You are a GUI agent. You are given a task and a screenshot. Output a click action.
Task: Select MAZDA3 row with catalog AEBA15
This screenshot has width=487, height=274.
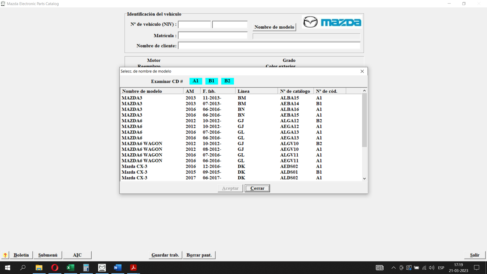[x=241, y=115]
